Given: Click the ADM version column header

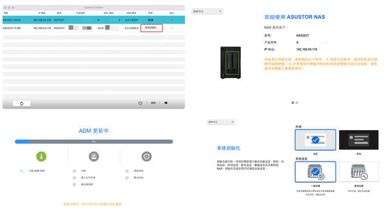Looking at the screenshot, I should click(x=131, y=13).
